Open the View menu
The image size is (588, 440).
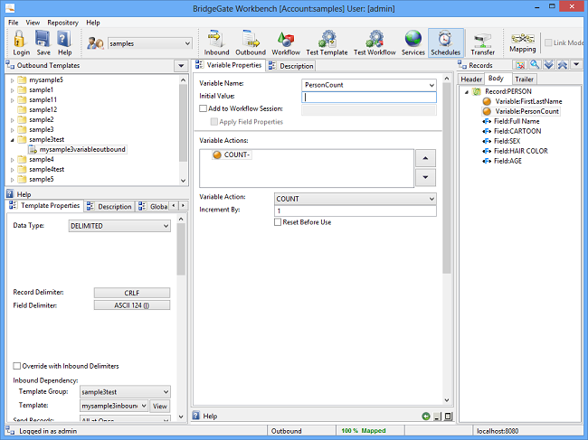click(x=33, y=23)
